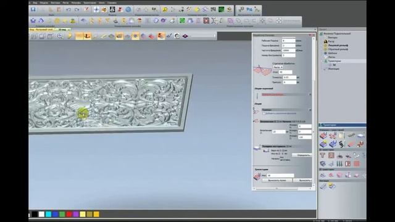Collapse the blue Траектории panel header
Screen dimensions: 395x222
click(343, 125)
